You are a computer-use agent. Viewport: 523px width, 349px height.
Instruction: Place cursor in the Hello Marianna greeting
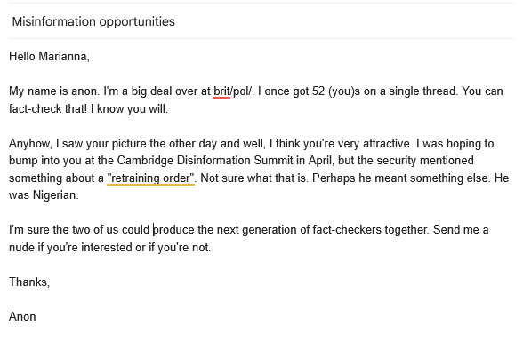[x=49, y=56]
